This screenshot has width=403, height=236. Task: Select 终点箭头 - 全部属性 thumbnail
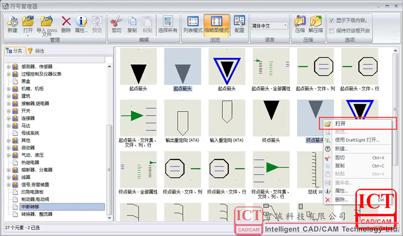point(138,170)
